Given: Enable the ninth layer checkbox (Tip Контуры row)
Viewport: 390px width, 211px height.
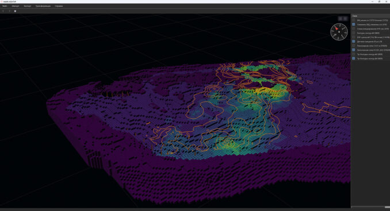Looking at the screenshot, I should click(x=353, y=54).
